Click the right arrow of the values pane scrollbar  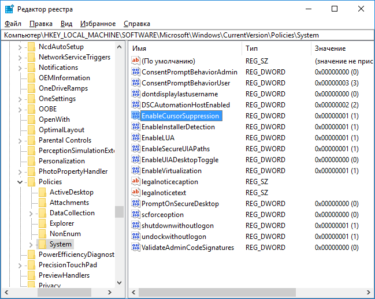pos(368,292)
